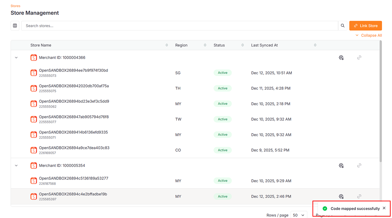Open the column visibility toggle icon
The image size is (392, 218).
(15, 26)
